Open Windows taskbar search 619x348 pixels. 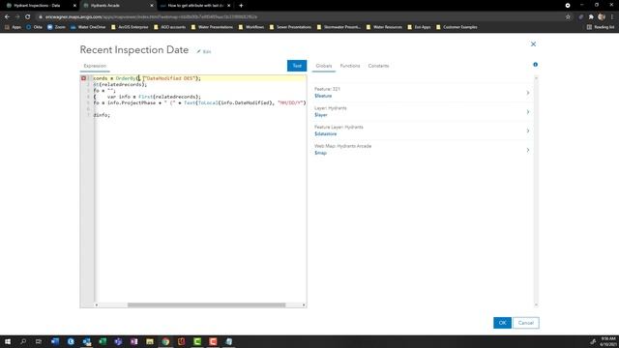pyautogui.click(x=23, y=341)
